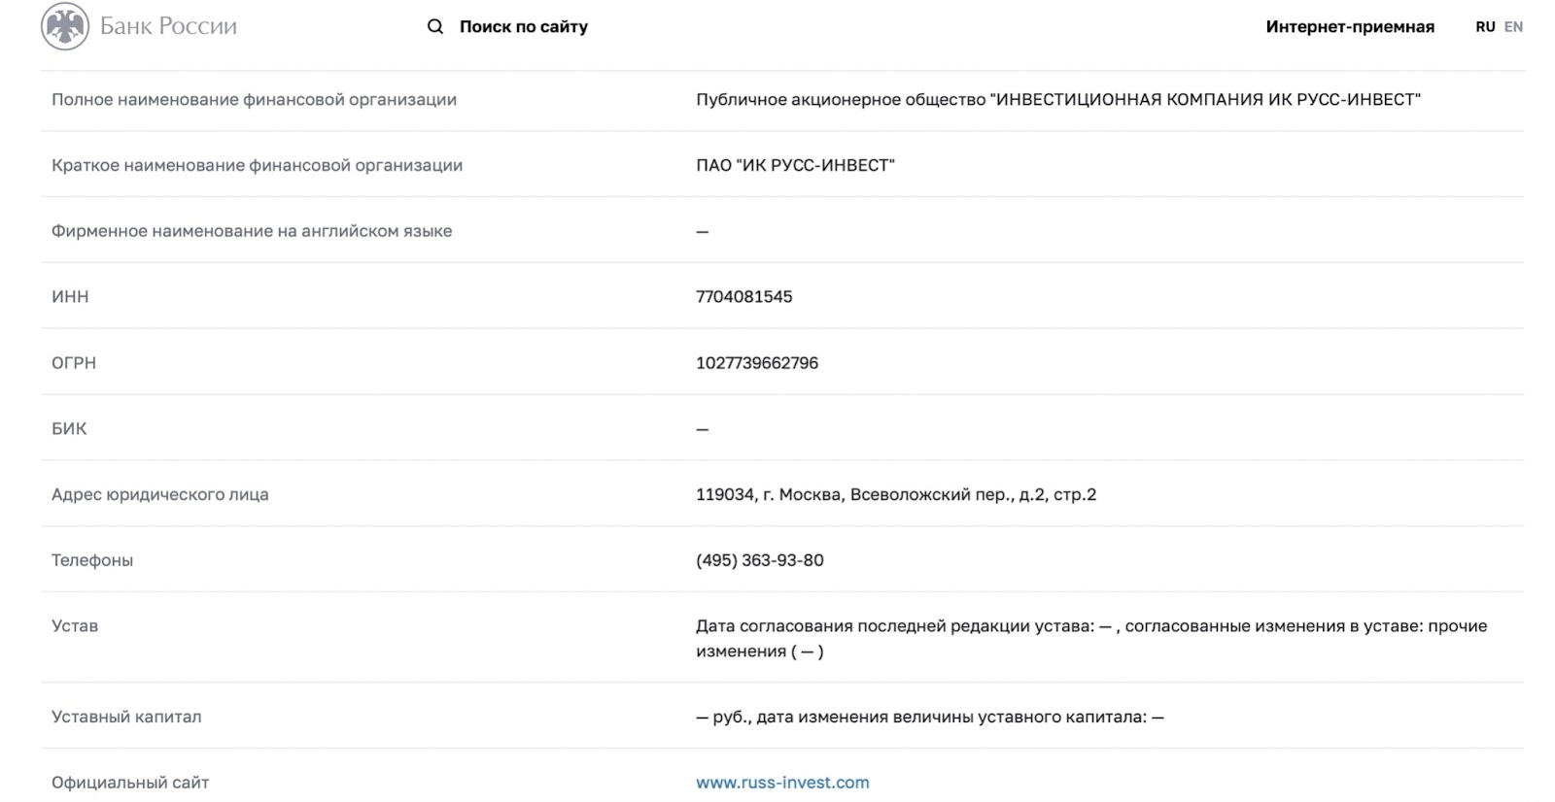The height and width of the screenshot is (802, 1555).
Task: Click the Устав row label
Action: 75,626
